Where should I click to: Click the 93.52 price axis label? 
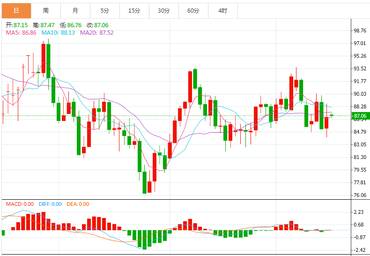[x=360, y=68]
